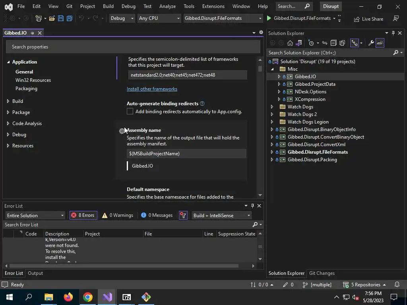Click the Save icon in toolbar
This screenshot has height=305, width=407.
click(x=61, y=18)
